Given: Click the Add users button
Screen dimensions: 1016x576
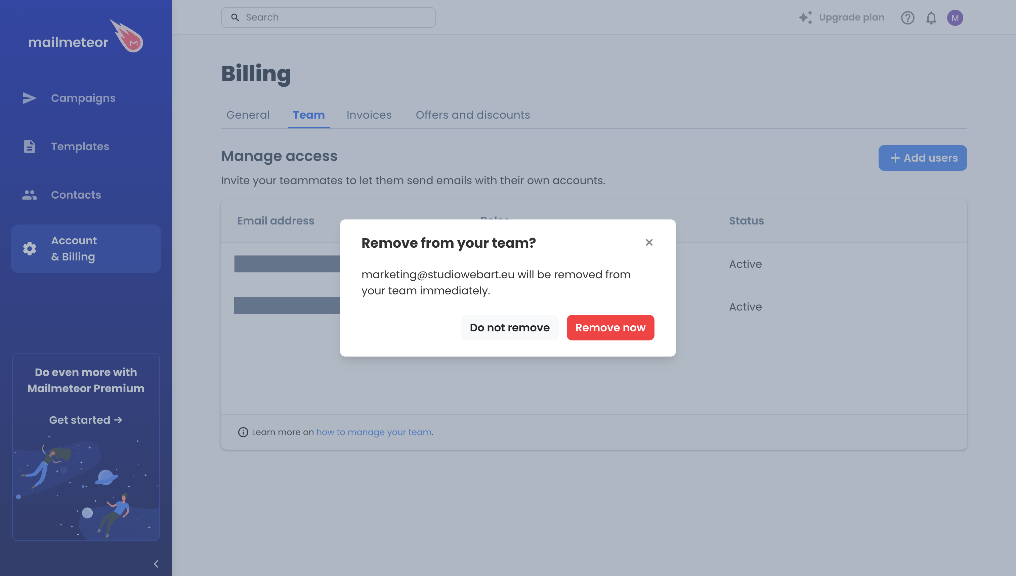Looking at the screenshot, I should point(922,158).
